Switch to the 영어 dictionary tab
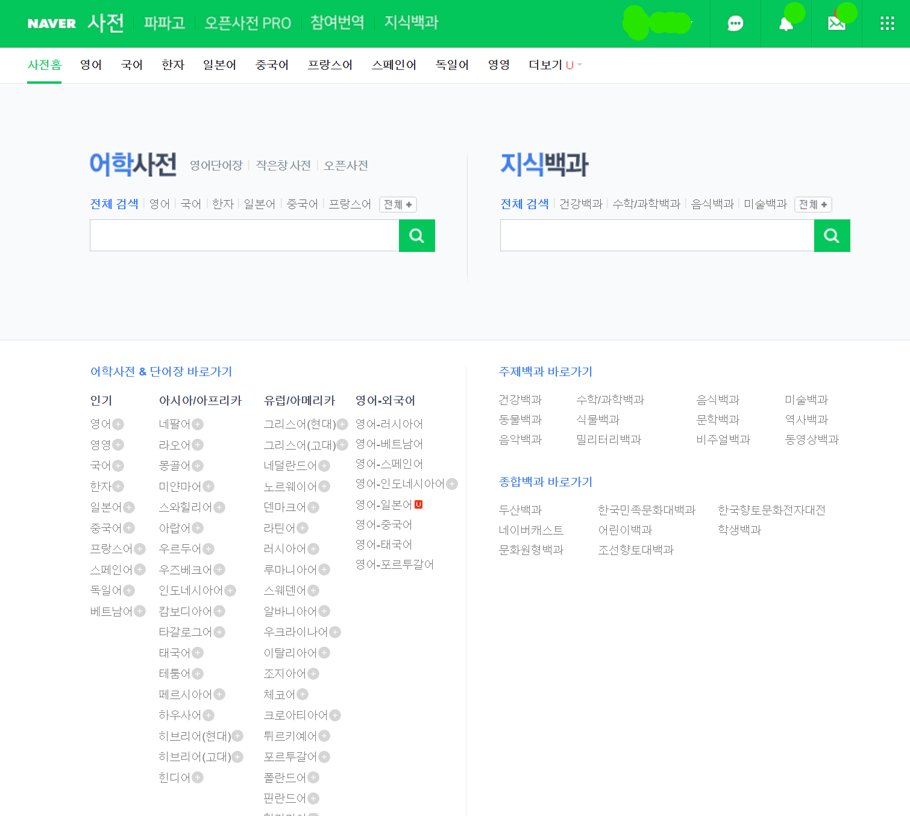This screenshot has width=910, height=816. click(x=91, y=65)
